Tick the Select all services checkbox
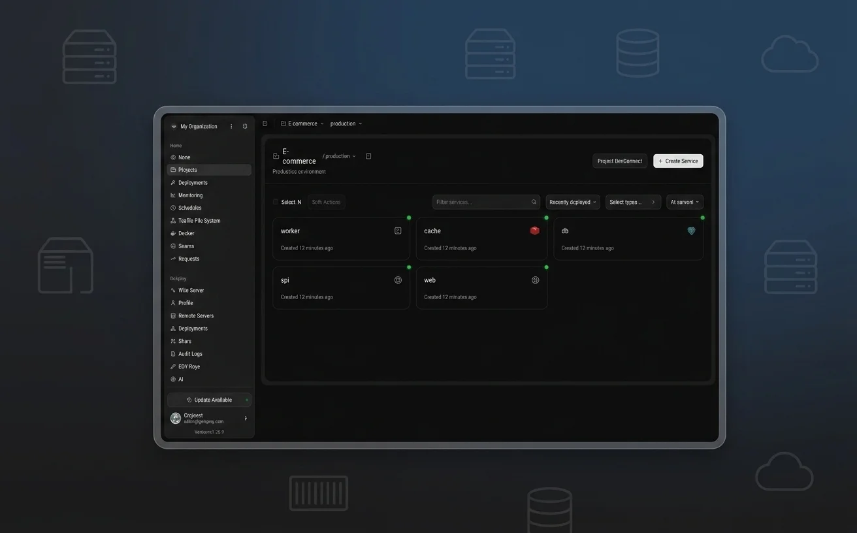 [x=276, y=202]
